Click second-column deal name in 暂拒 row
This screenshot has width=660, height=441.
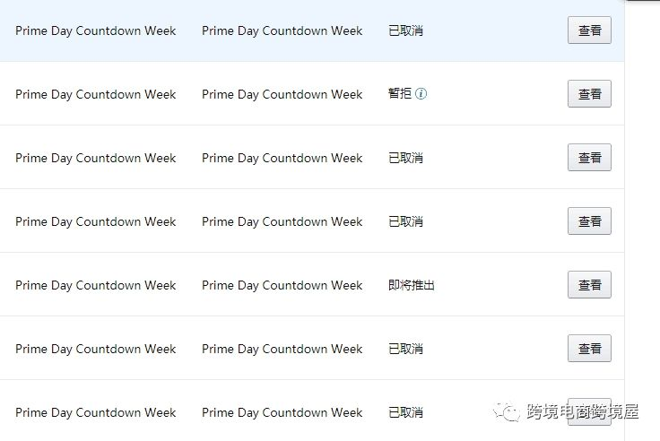[282, 95]
